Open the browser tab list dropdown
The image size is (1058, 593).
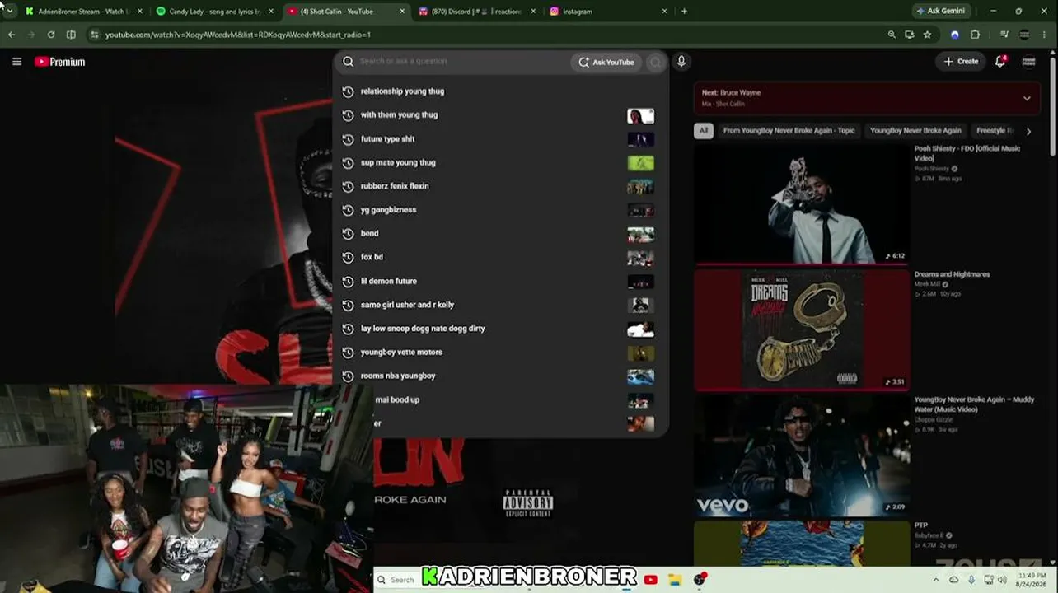(9, 11)
